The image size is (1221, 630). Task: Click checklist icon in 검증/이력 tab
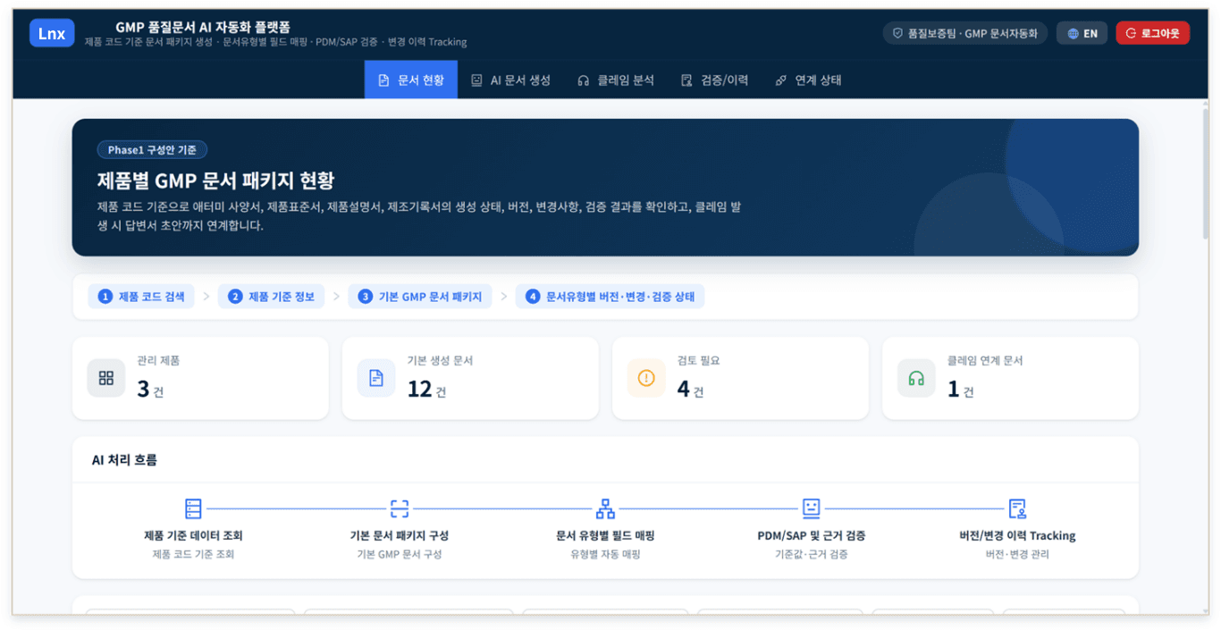click(x=686, y=80)
